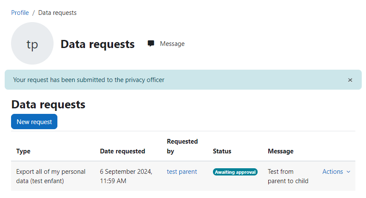The height and width of the screenshot is (198, 366).
Task: Click the Type column header
Action: point(23,151)
